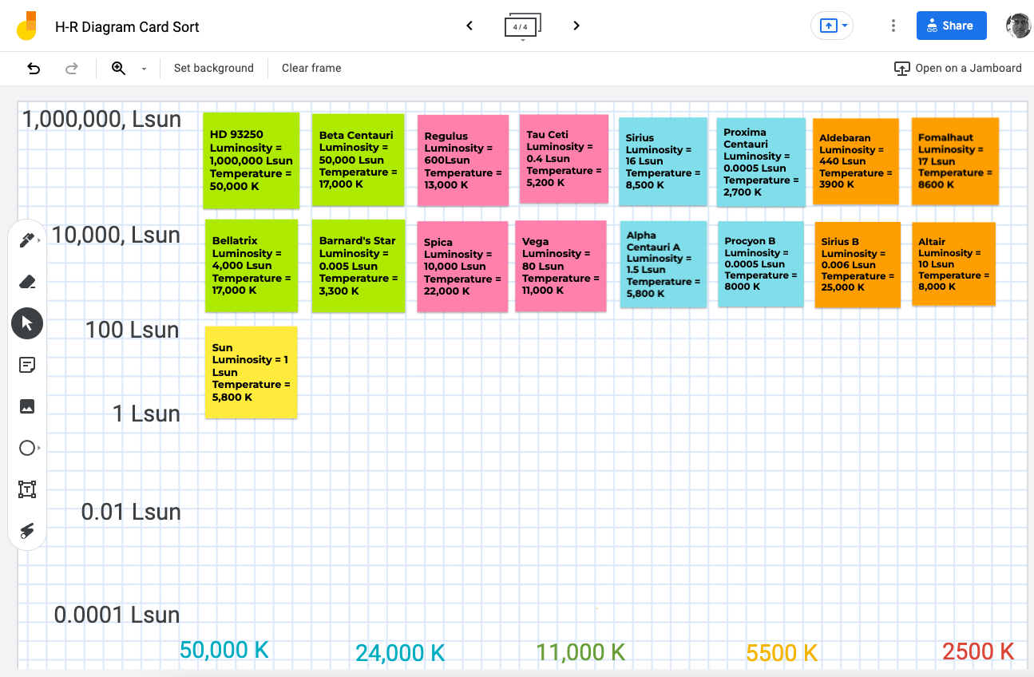The image size is (1034, 677).
Task: Expand the zoom options dropdown arrow
Action: [144, 69]
